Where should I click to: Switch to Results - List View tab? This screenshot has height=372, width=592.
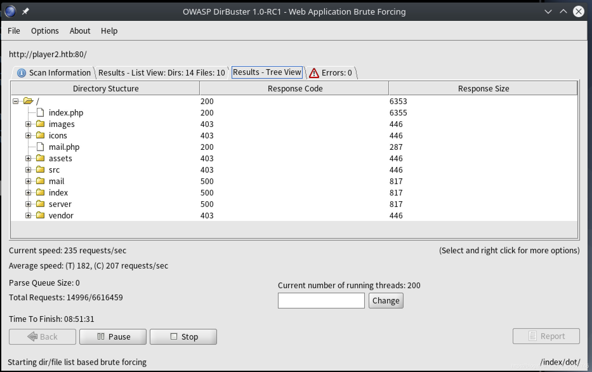(161, 73)
